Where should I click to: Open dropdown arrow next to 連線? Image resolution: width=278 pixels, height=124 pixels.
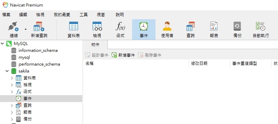(x=25, y=29)
